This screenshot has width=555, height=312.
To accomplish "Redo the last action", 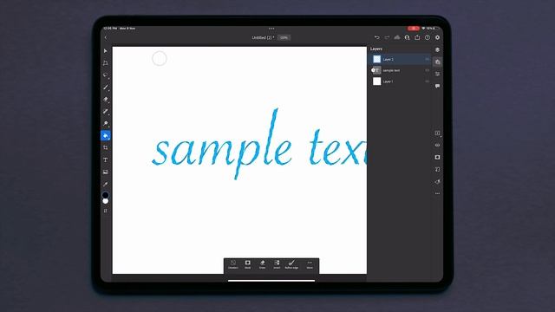I will 387,37.
